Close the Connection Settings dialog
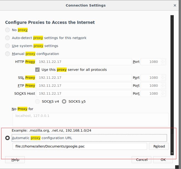The image size is (181, 169). click(175, 5)
